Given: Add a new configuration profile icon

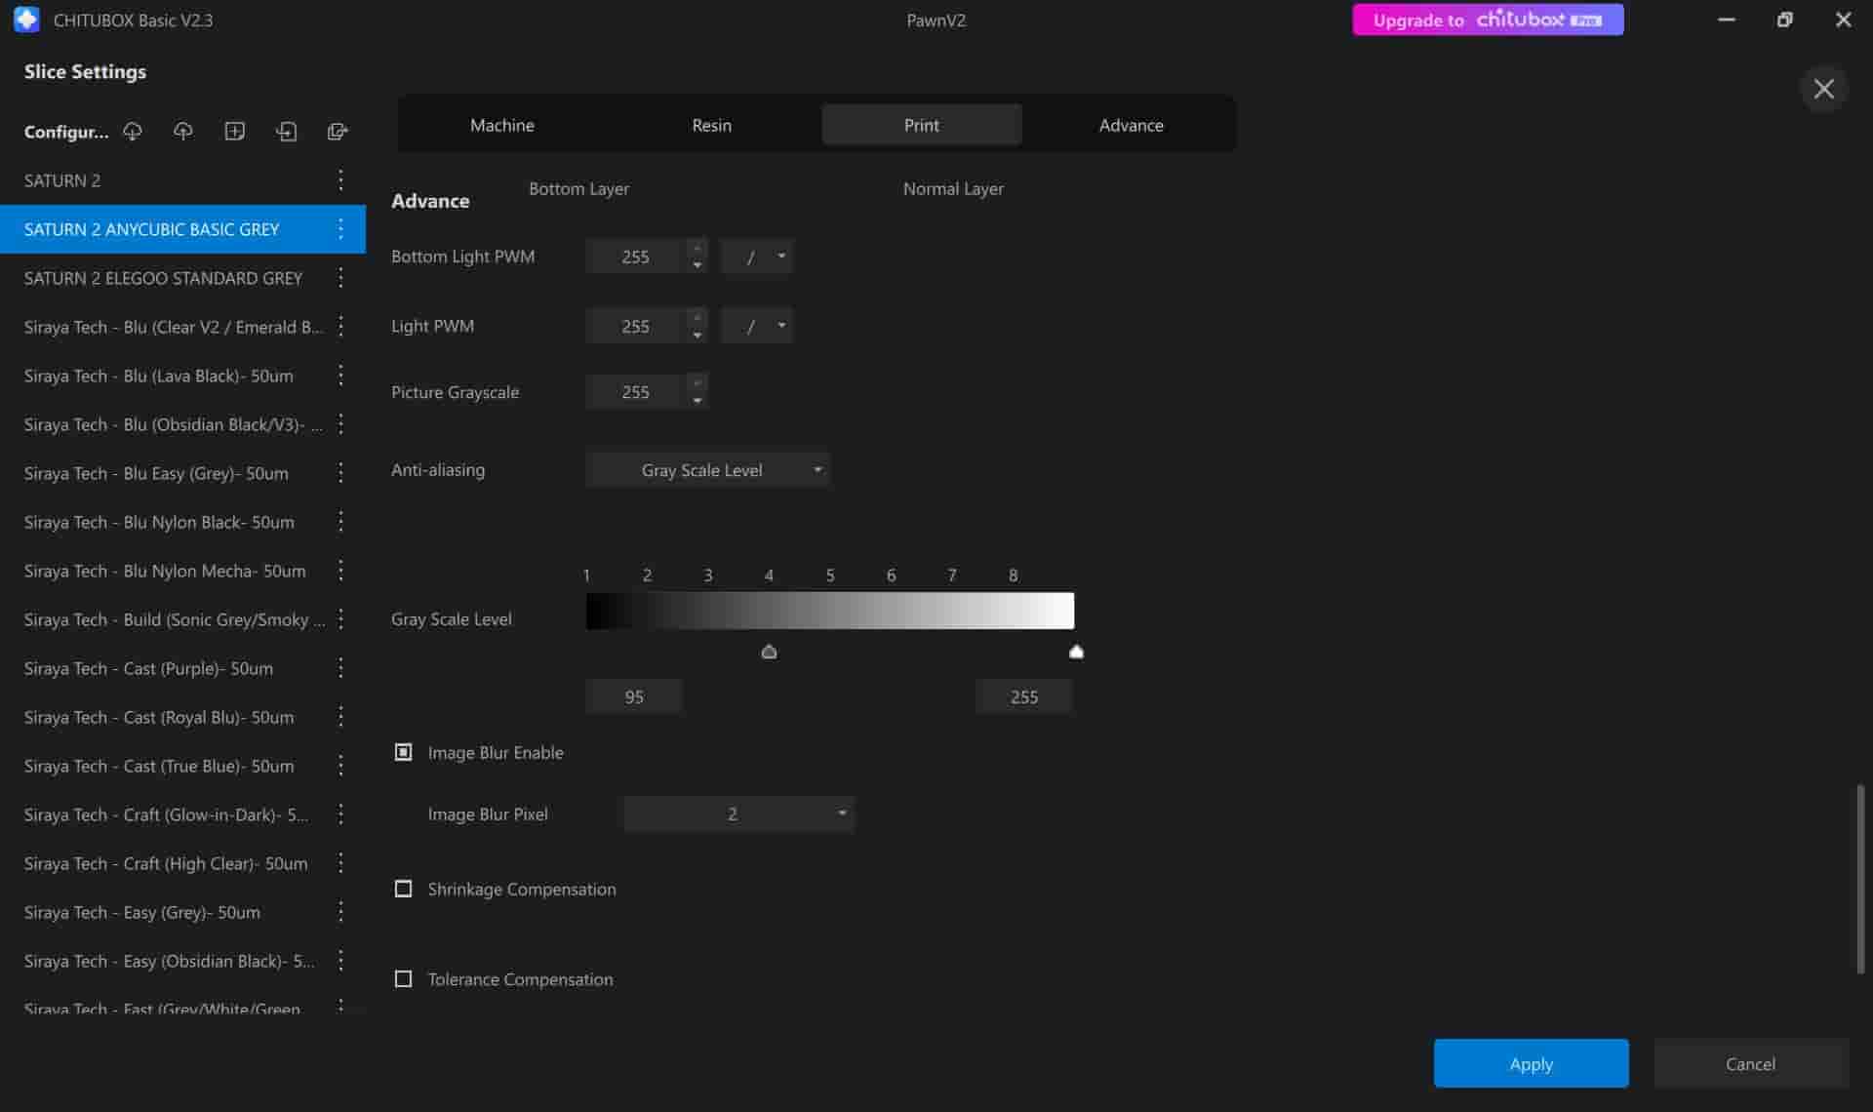Looking at the screenshot, I should [235, 131].
